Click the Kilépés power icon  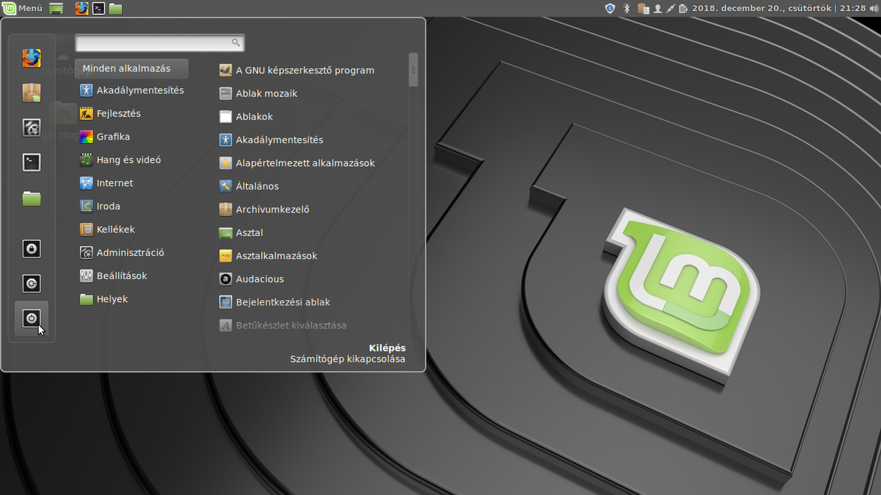(31, 318)
